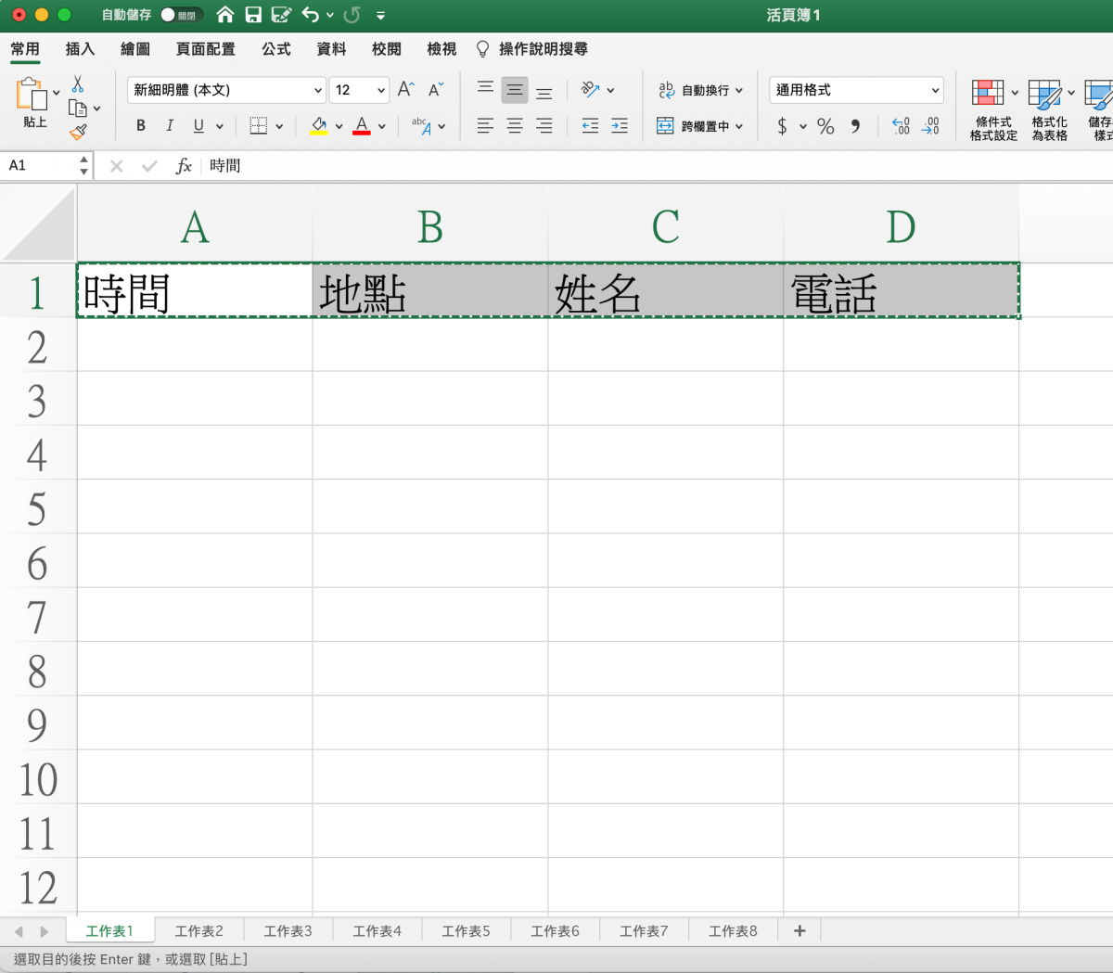Open the font size dropdown
This screenshot has width=1113, height=973.
point(381,90)
